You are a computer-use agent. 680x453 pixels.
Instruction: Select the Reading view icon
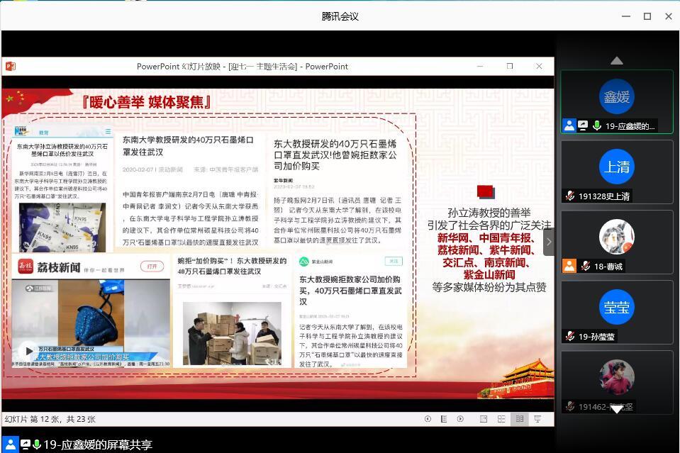[x=520, y=419]
